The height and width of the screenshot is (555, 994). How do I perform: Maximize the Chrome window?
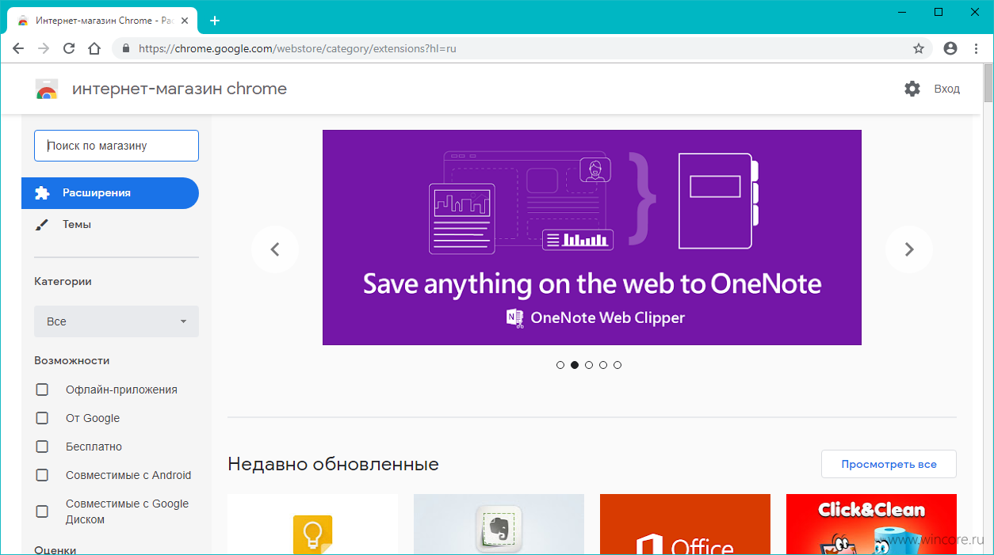939,12
